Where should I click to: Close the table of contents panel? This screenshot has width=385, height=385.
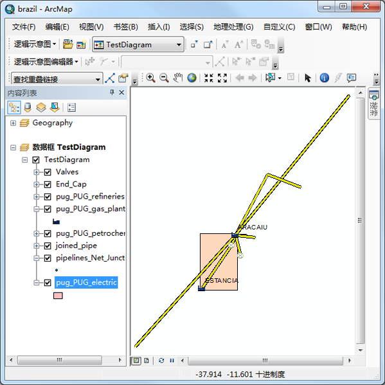click(x=121, y=93)
